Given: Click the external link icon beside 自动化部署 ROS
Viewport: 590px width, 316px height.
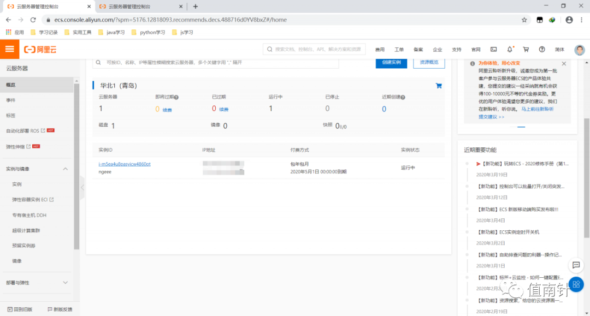Looking at the screenshot, I should 43,130.
